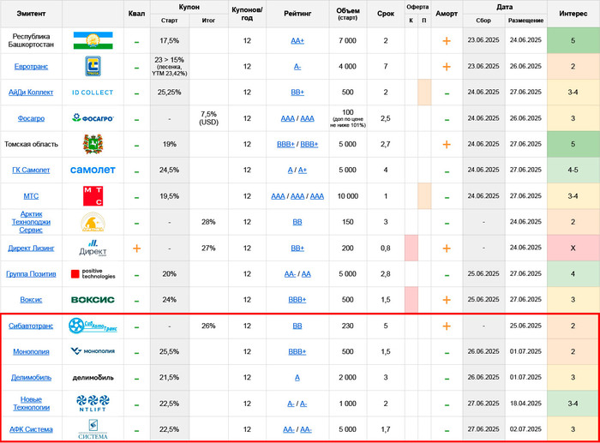
Task: Click the amortization plus icon for Евротранс
Action: pos(447,67)
